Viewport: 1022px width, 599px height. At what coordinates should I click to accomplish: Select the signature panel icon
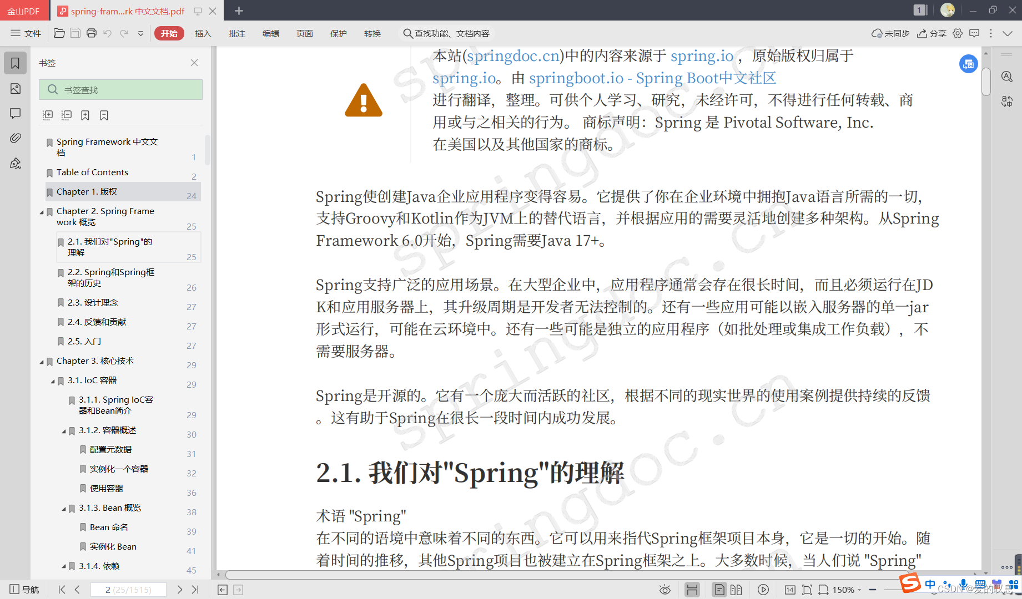coord(15,163)
